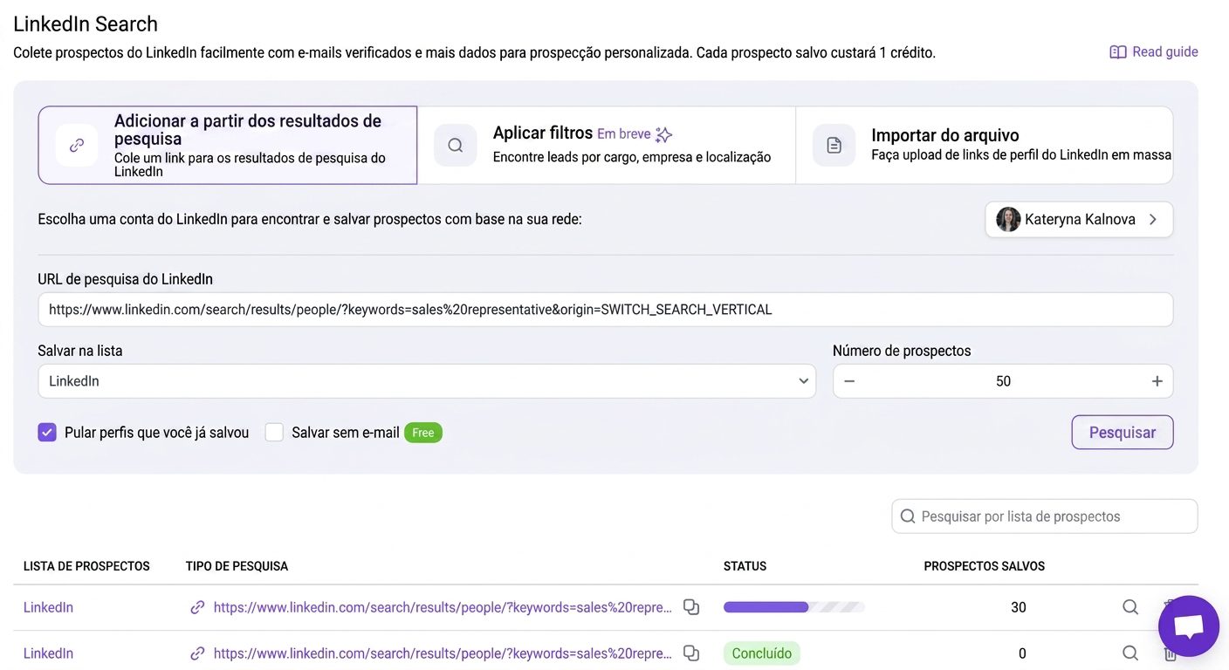Click the PROSPECTOS SALVOS column header
The image size is (1229, 670).
(984, 566)
